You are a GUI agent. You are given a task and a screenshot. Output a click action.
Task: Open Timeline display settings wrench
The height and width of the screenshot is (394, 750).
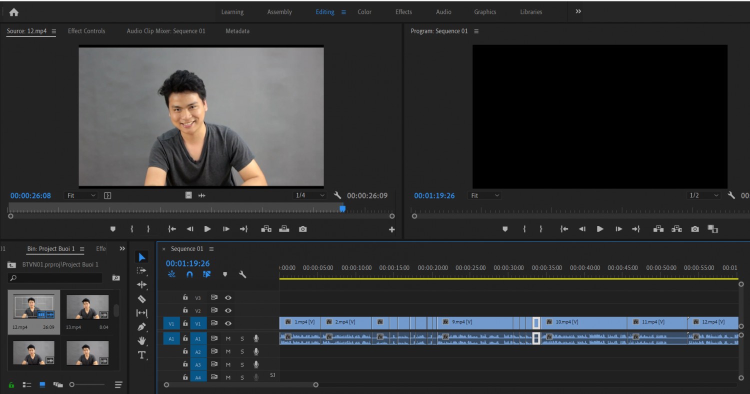point(242,274)
